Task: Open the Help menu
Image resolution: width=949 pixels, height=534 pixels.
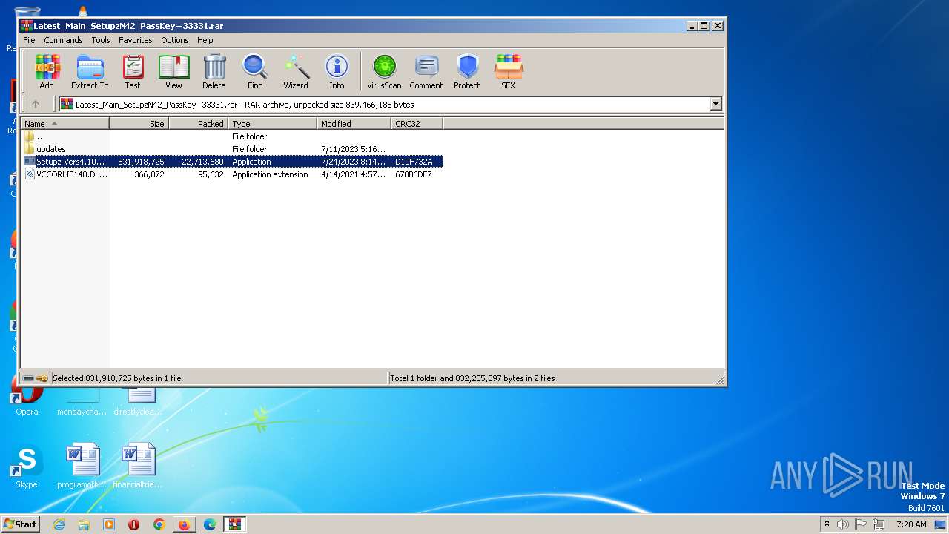Action: [205, 40]
